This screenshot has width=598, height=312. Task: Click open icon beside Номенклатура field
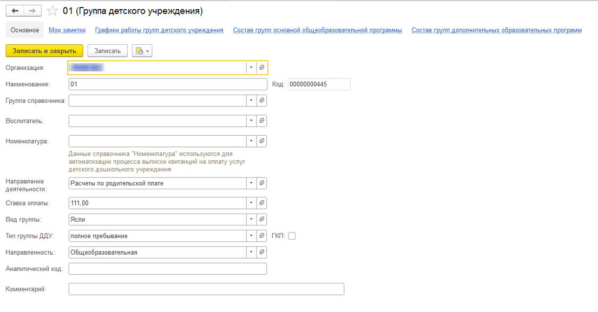coord(262,141)
